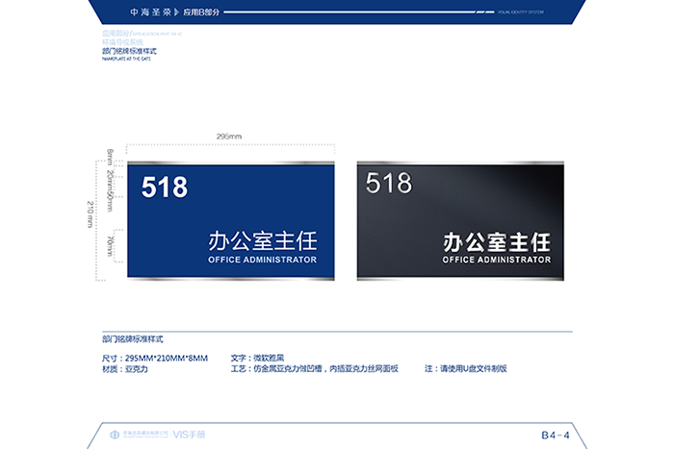Screen dimensions: 674x449
Task: Click the 210mm height dimension label
Action: (91, 214)
